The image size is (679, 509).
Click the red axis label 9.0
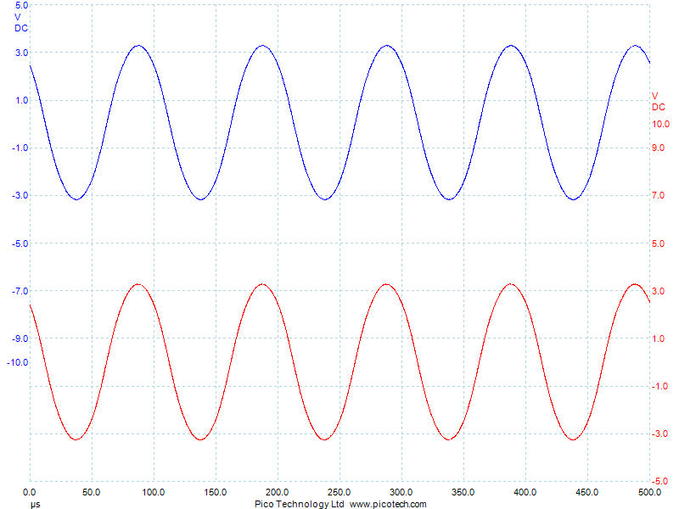click(659, 148)
